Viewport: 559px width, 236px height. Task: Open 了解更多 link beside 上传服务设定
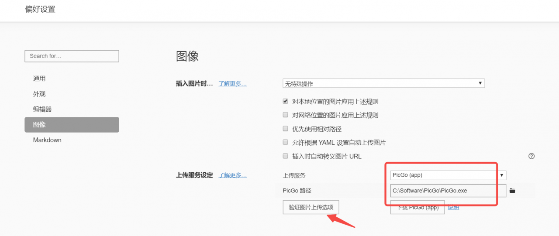[x=233, y=175]
